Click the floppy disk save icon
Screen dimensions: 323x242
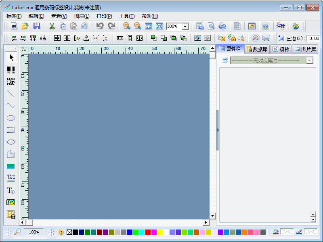click(x=37, y=26)
